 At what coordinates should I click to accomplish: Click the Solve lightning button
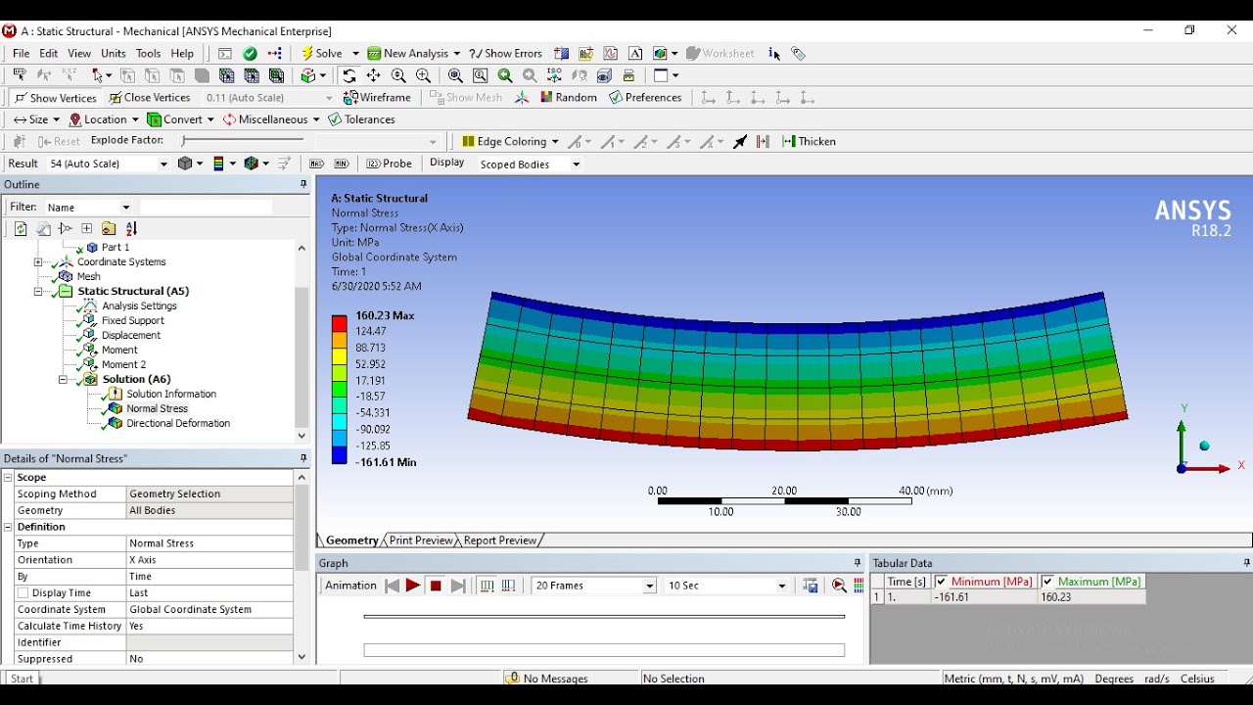click(x=323, y=53)
